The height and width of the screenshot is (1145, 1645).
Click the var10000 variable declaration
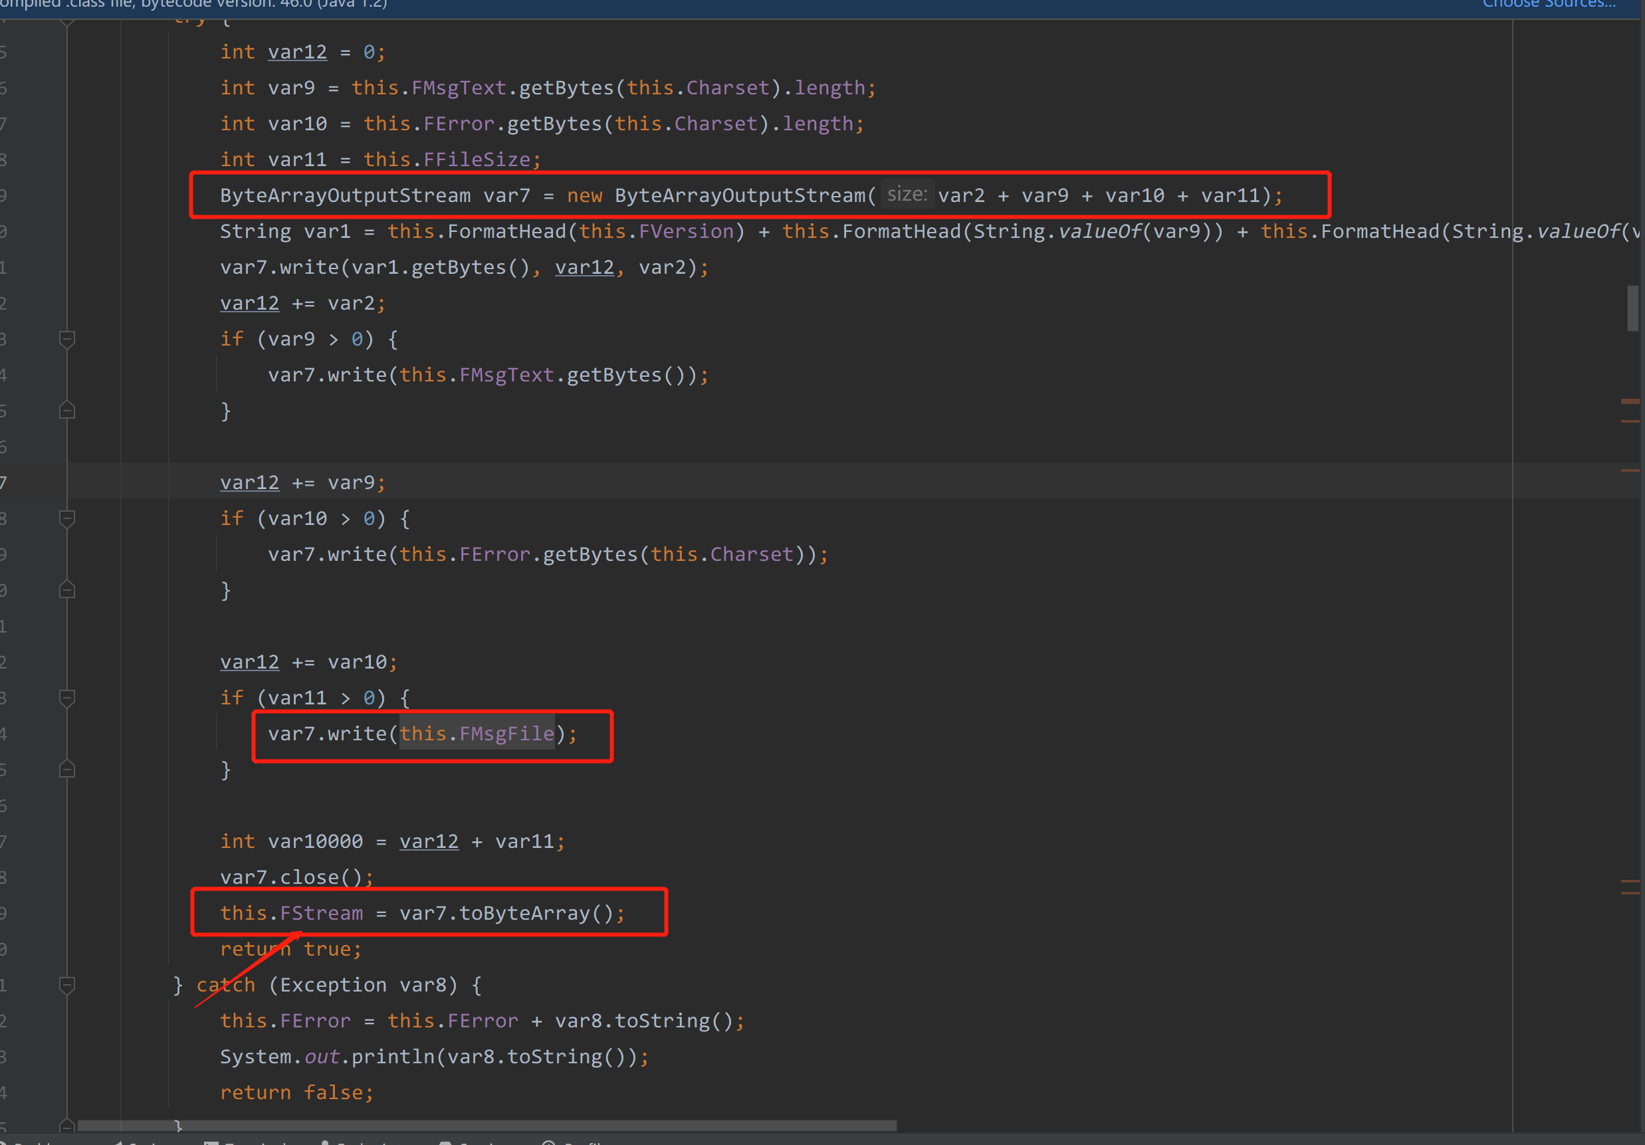(x=315, y=841)
